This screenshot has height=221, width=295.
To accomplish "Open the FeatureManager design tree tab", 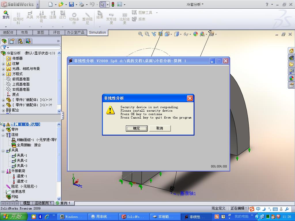I will [4, 41].
